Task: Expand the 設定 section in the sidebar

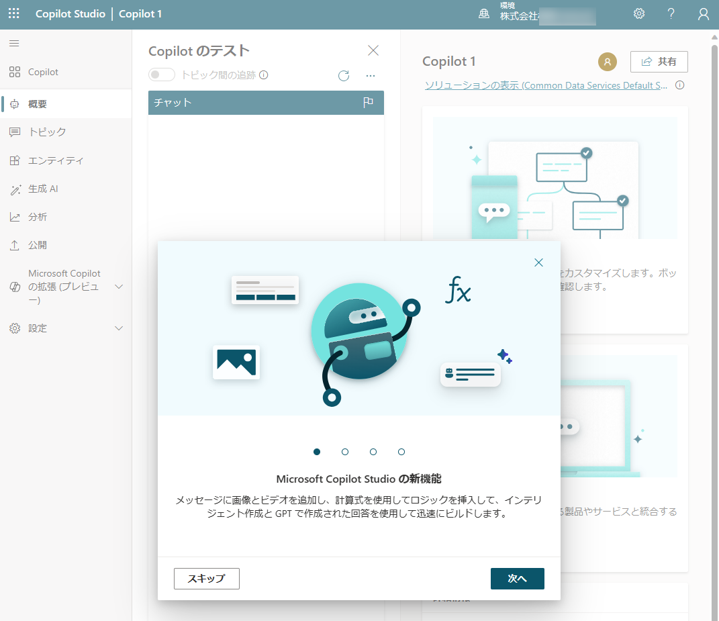Action: 38,328
